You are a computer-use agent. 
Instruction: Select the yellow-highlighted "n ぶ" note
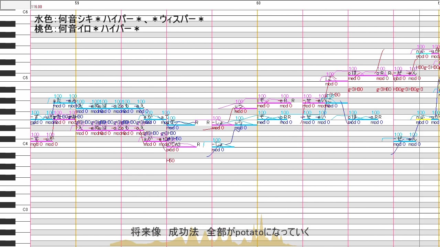(x=423, y=119)
